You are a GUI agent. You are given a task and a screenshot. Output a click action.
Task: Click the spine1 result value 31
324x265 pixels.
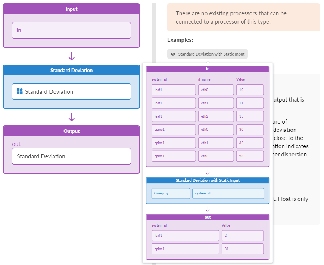(242, 249)
